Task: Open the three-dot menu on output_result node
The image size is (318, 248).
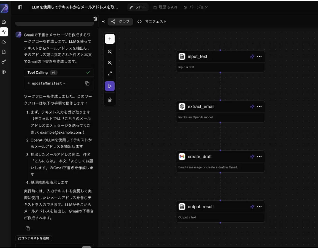Action: (x=259, y=207)
